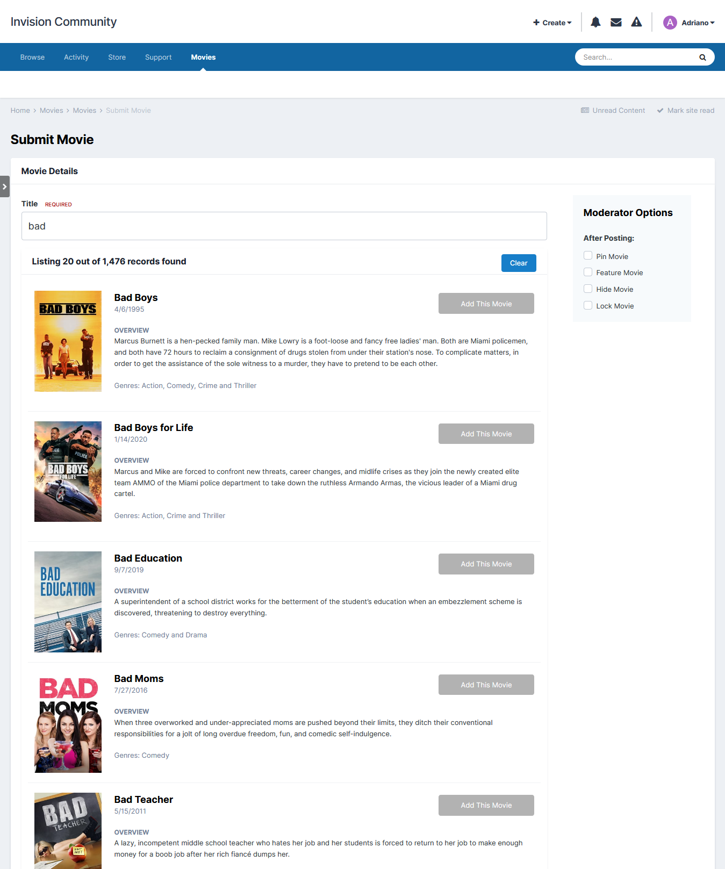This screenshot has height=869, width=725.
Task: Click 'Listing 20 out of 1,476 records found'
Action: coord(109,262)
